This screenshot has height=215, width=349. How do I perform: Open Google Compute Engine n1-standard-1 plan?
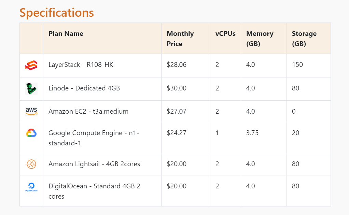pos(94,138)
